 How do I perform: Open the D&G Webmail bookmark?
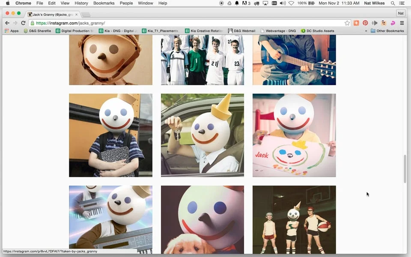click(x=241, y=31)
